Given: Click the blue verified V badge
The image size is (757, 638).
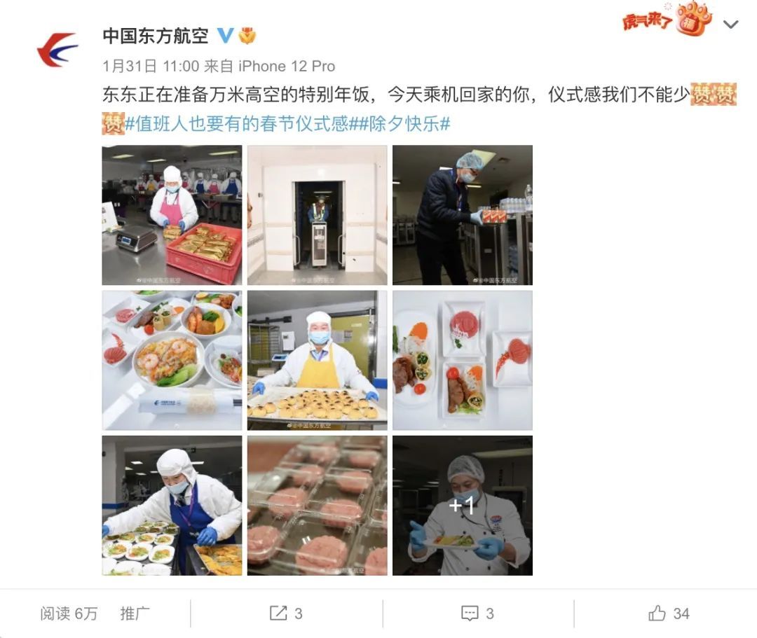Looking at the screenshot, I should [x=225, y=36].
